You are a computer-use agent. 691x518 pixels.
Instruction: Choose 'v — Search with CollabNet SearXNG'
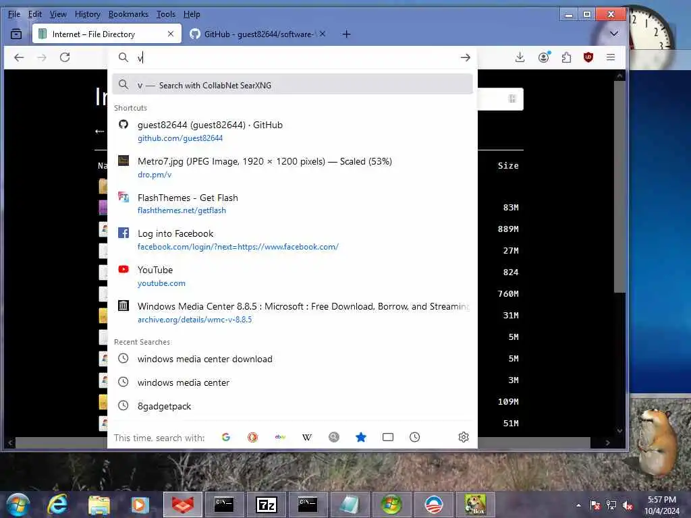pos(292,85)
